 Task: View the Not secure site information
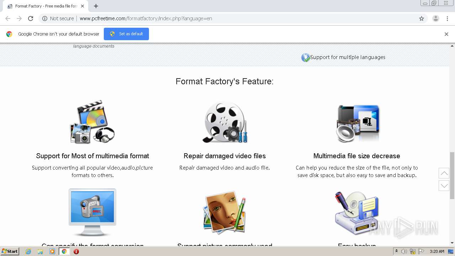(x=58, y=18)
